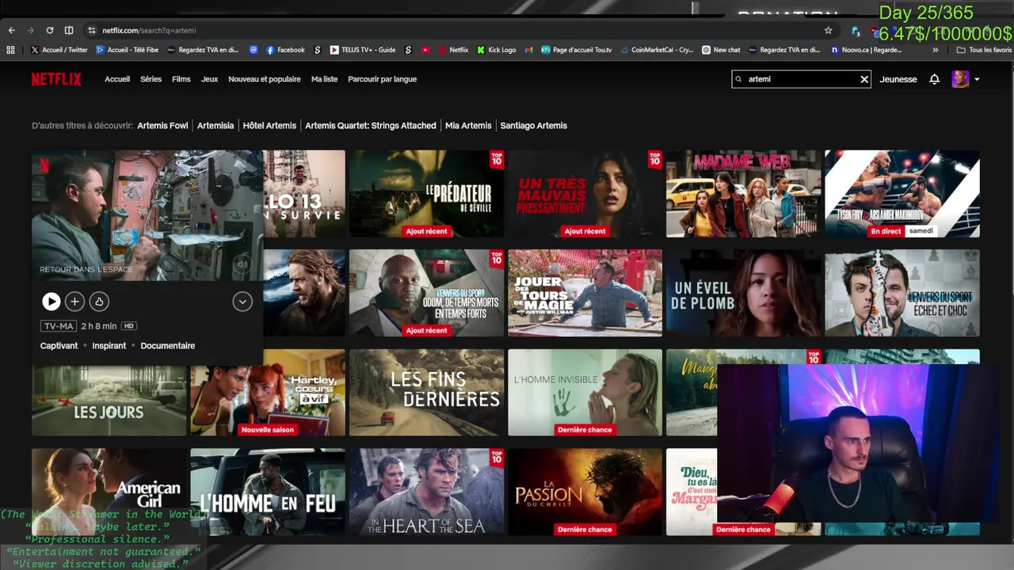Open Parcourir par langue
This screenshot has width=1014, height=570.
[382, 79]
